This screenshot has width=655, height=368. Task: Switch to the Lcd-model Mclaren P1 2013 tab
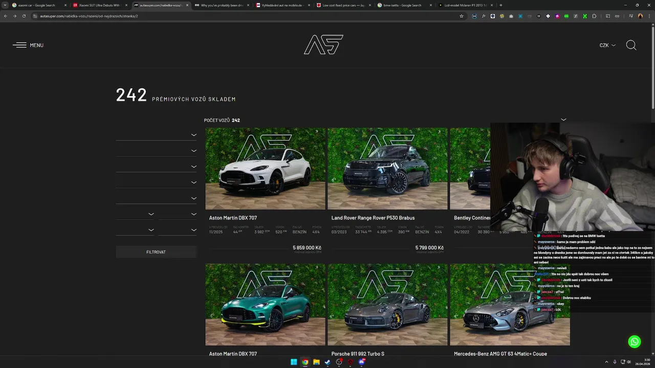click(x=465, y=5)
